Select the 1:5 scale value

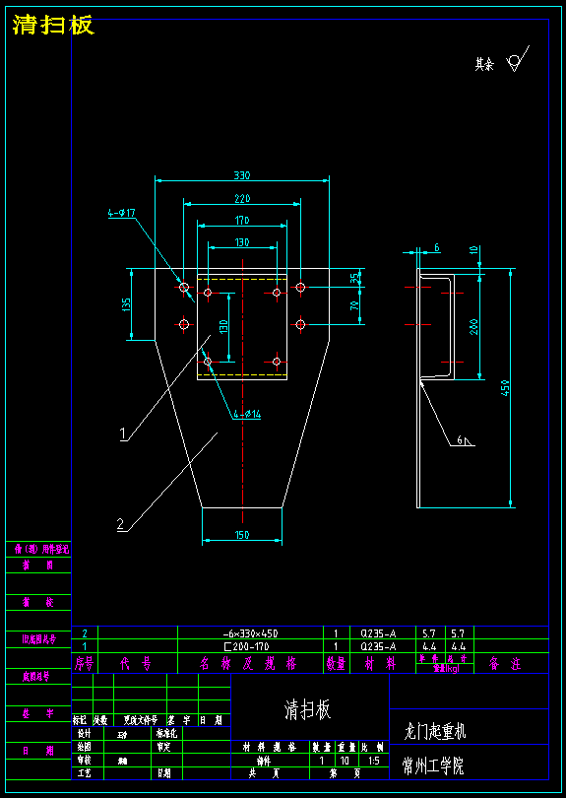click(x=373, y=761)
